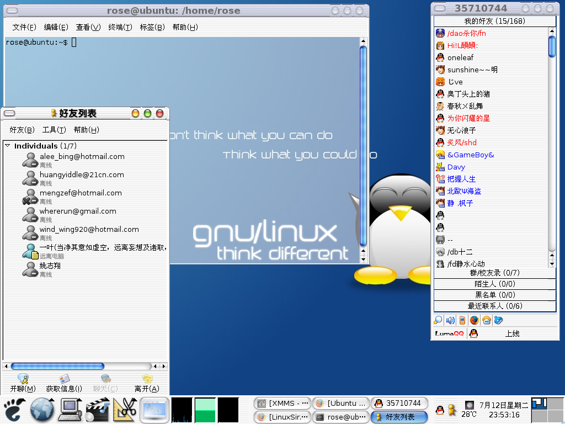
Task: Launch the computer terminal panel icon
Action: click(70, 410)
